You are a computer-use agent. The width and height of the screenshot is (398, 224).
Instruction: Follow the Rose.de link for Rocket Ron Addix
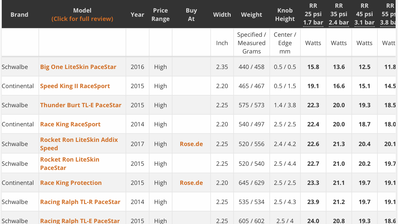(191, 144)
